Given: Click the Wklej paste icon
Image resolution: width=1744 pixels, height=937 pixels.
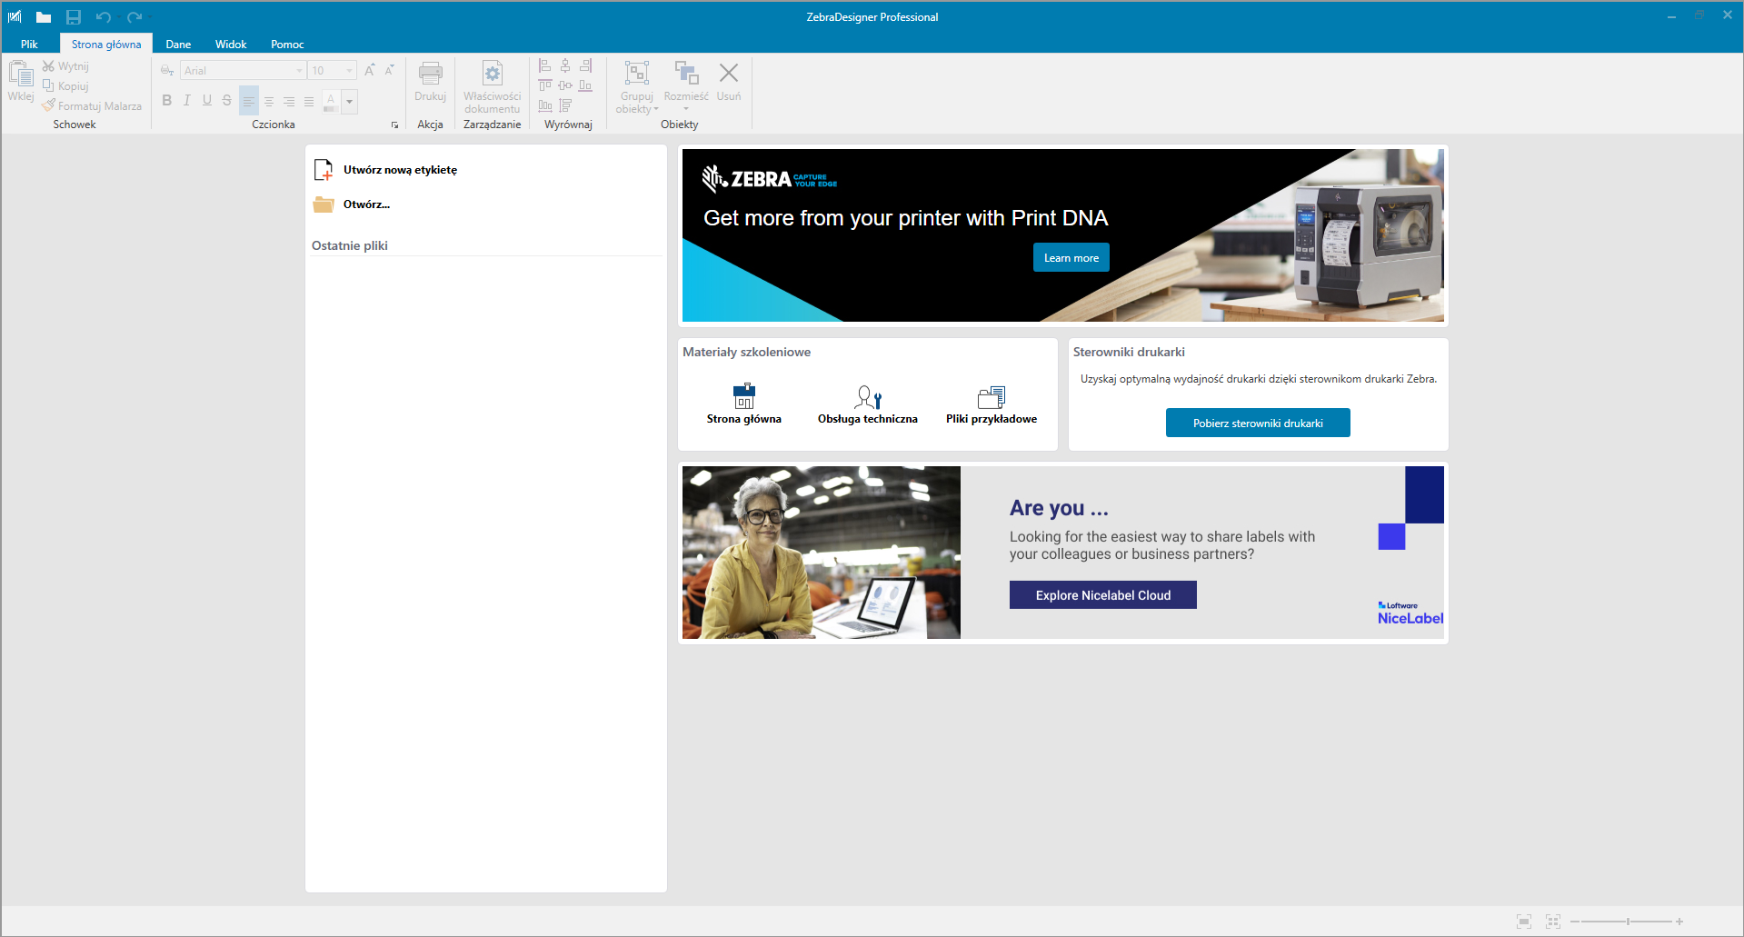Looking at the screenshot, I should pyautogui.click(x=21, y=73).
